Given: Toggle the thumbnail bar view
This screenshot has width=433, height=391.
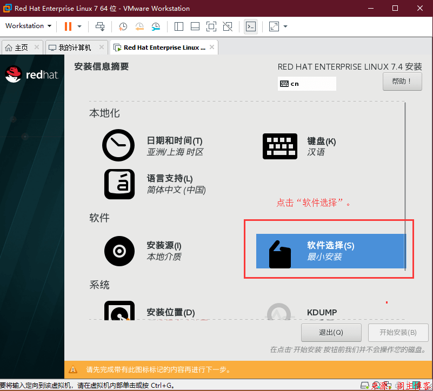Looking at the screenshot, I should [195, 26].
